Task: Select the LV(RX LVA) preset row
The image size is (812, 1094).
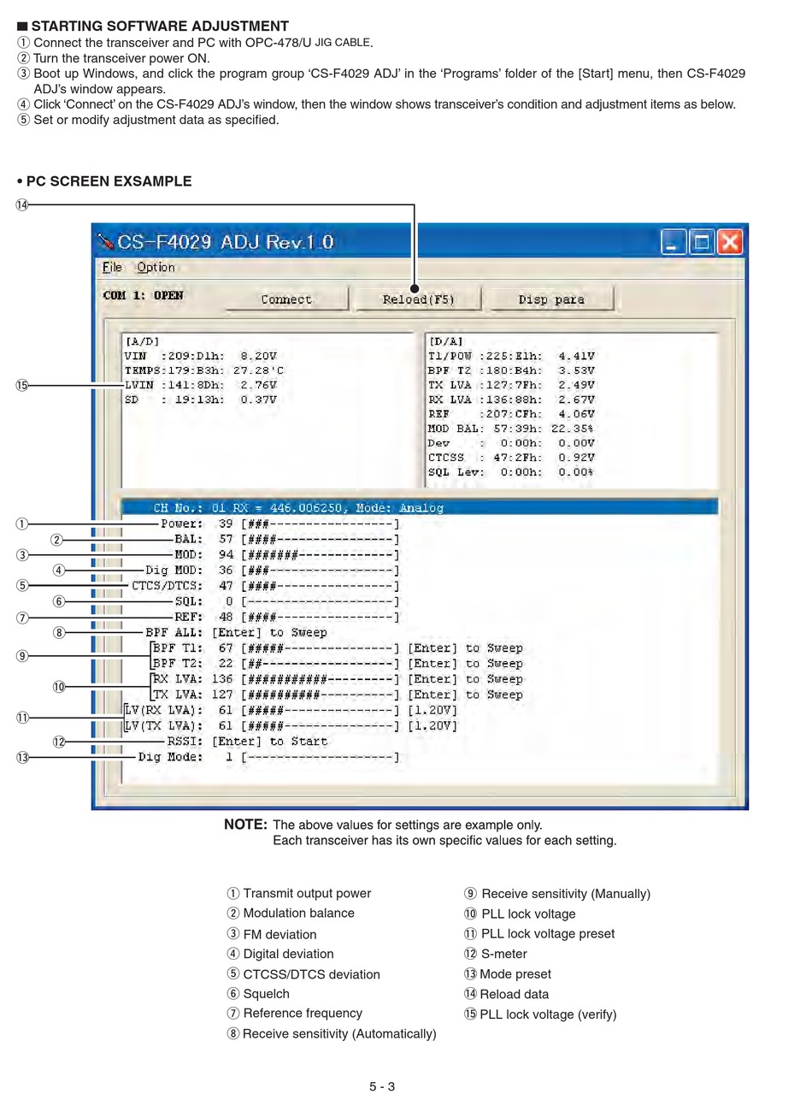Action: (291, 710)
